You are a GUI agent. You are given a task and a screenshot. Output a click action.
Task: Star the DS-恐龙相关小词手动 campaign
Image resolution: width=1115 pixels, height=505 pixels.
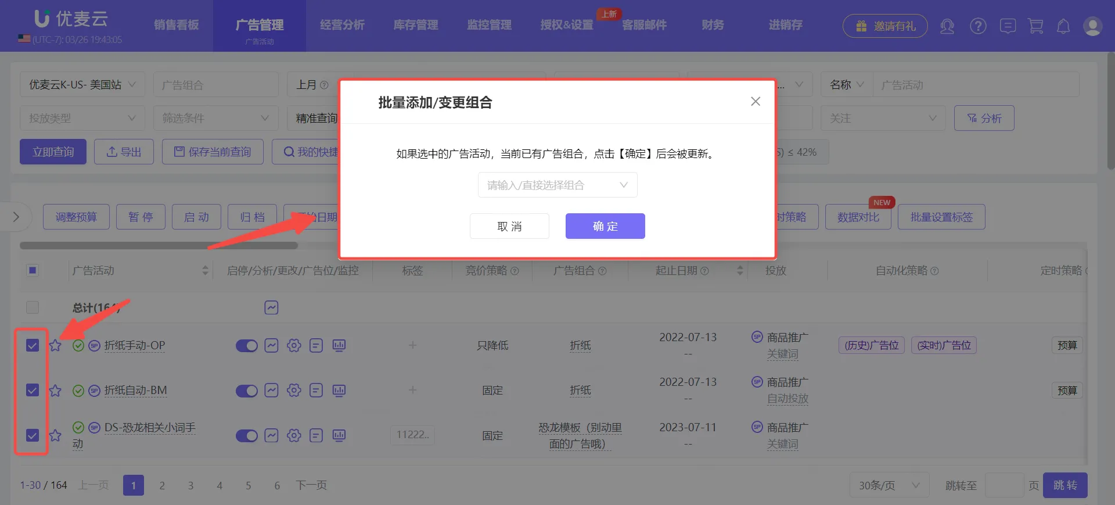(x=55, y=435)
